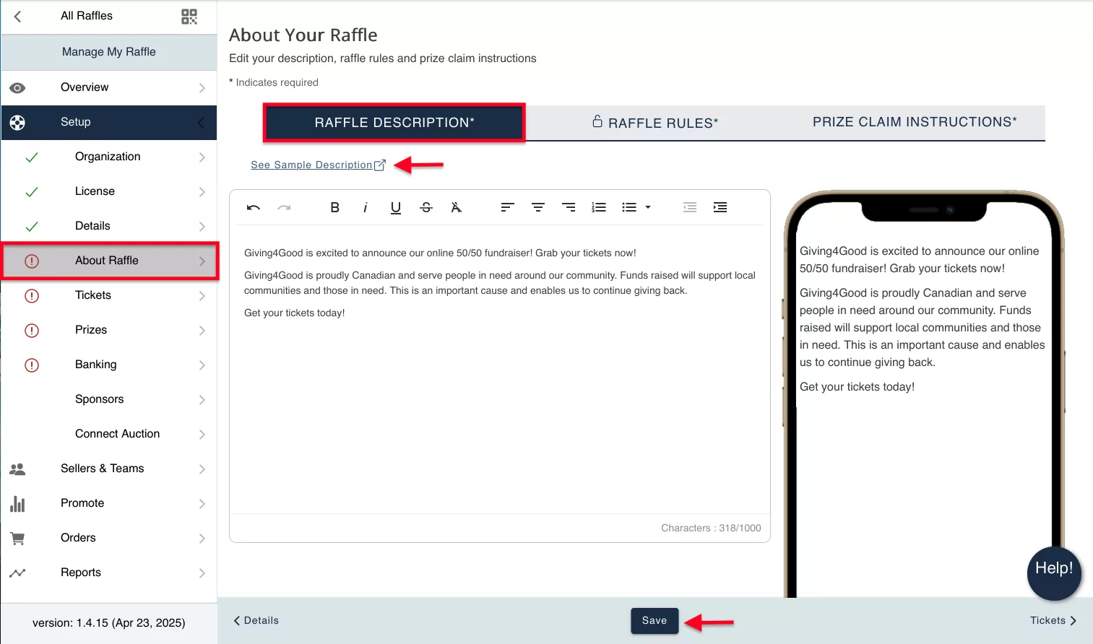Go back using the All Raffles arrow

18,16
